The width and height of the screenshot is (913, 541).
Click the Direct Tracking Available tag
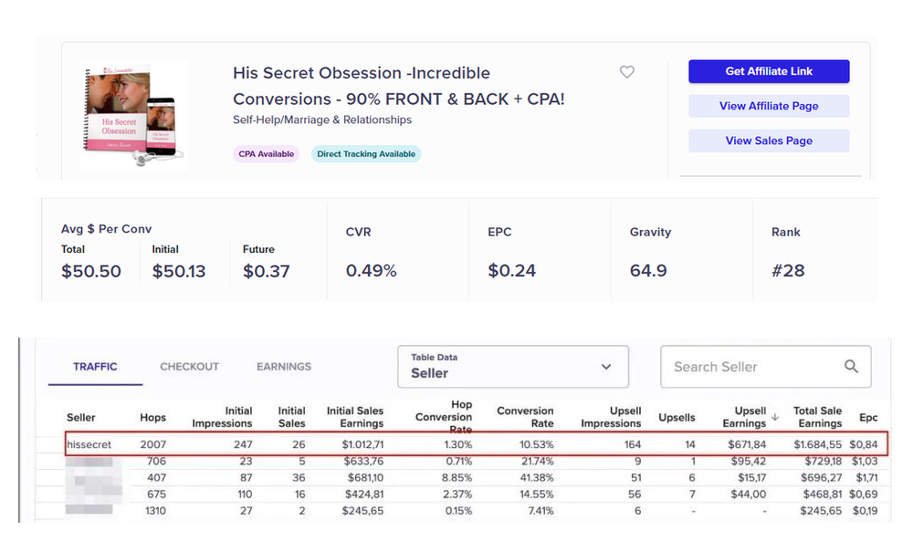366,154
